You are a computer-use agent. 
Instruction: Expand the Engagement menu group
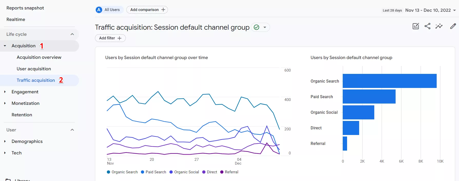(x=5, y=92)
